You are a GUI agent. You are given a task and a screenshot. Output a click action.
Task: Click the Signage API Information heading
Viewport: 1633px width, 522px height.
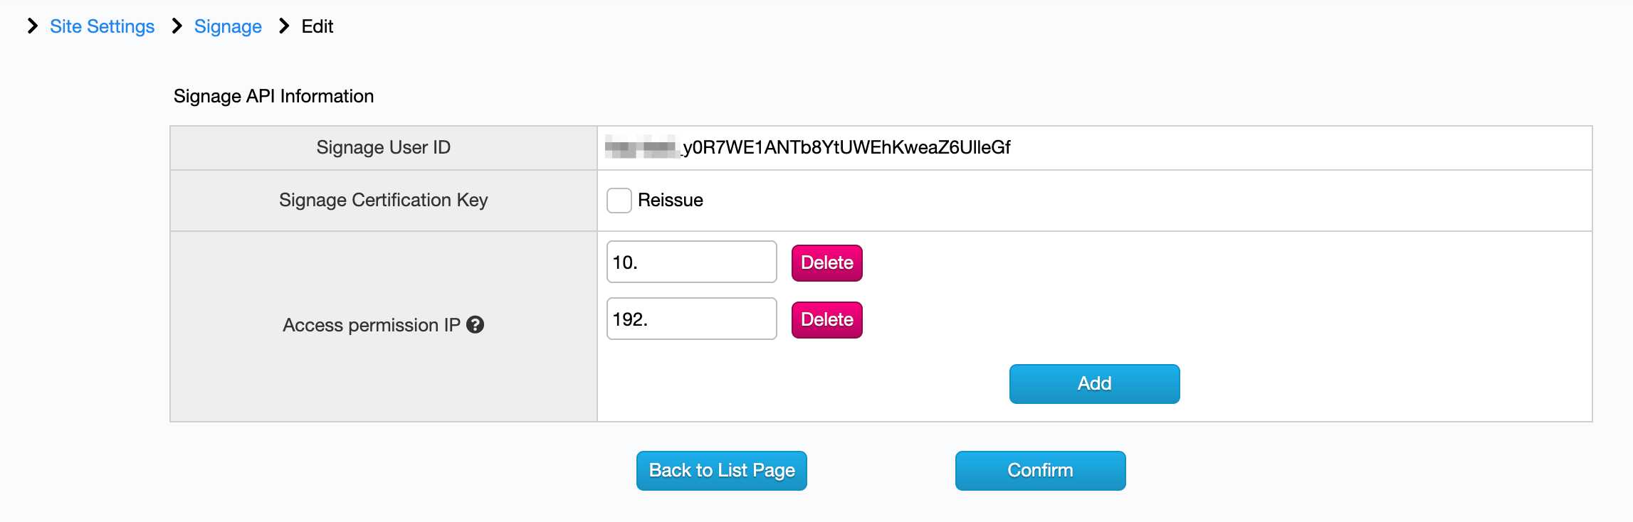(273, 96)
